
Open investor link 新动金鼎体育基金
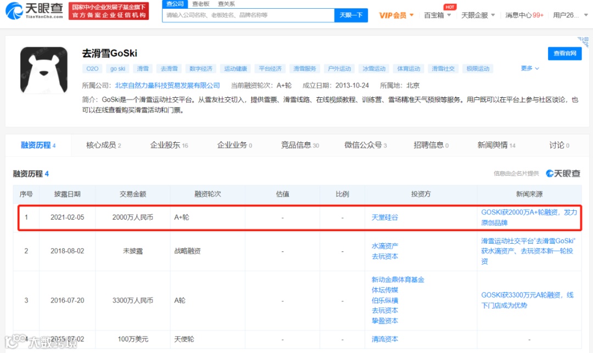(x=398, y=279)
